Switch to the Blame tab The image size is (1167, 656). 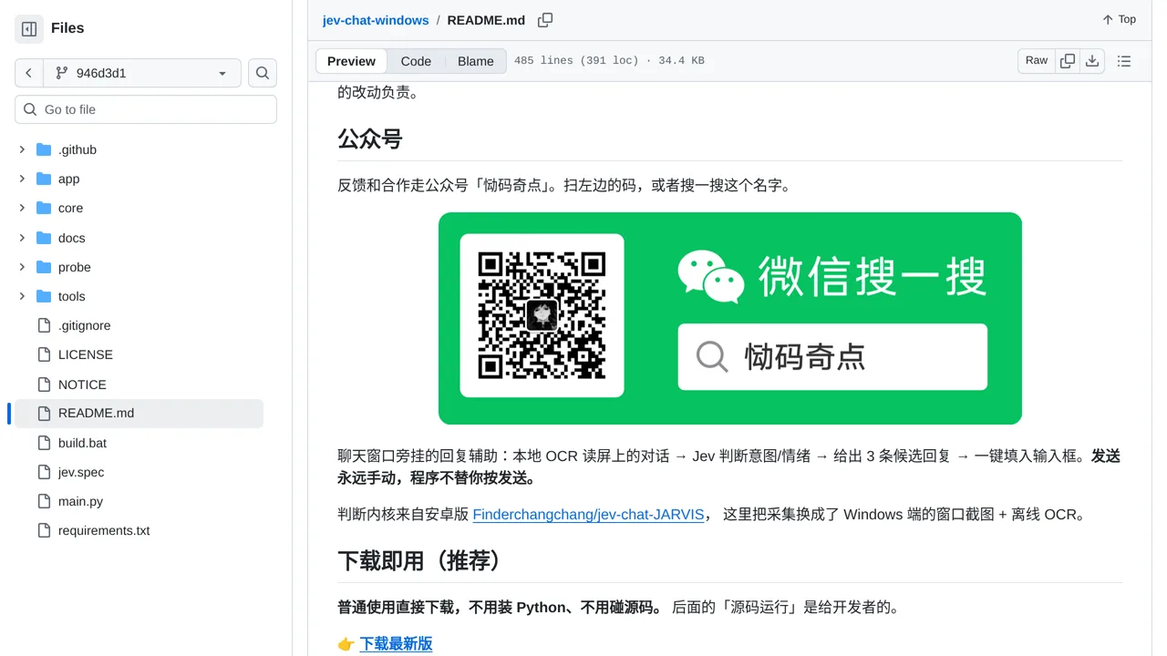coord(476,61)
